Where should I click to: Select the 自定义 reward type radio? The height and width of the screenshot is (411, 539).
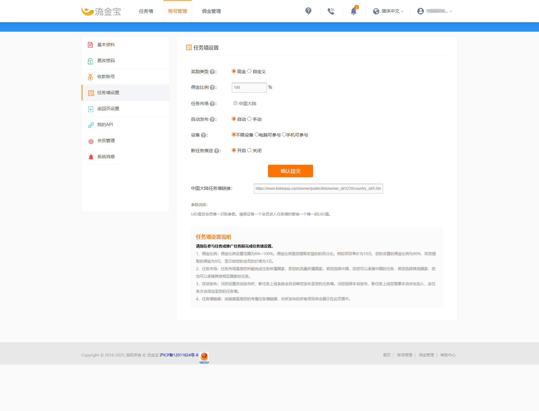click(249, 71)
